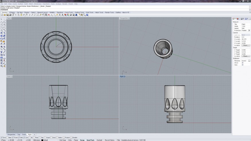Toggle the Cen osnap checkbox
Screen dimensions: 251x141
pos(24,138)
